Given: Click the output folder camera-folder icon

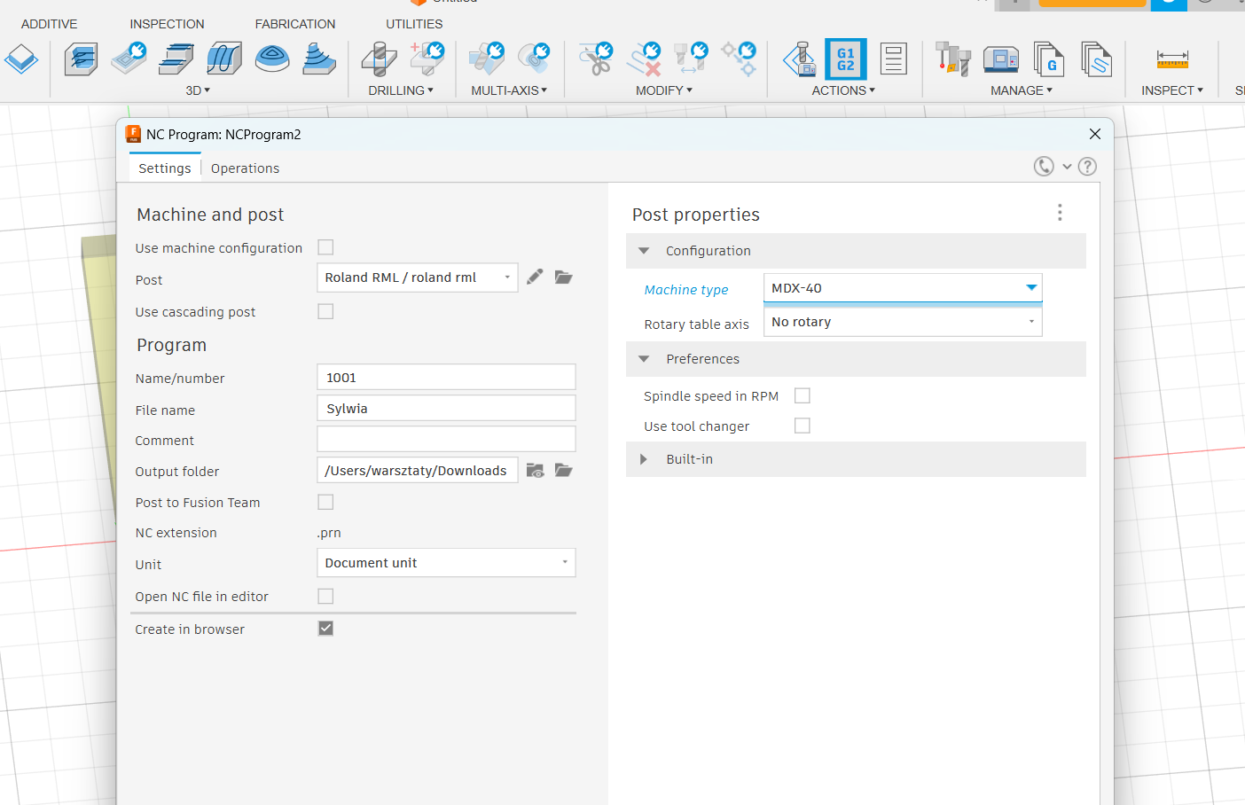Looking at the screenshot, I should click(x=535, y=470).
